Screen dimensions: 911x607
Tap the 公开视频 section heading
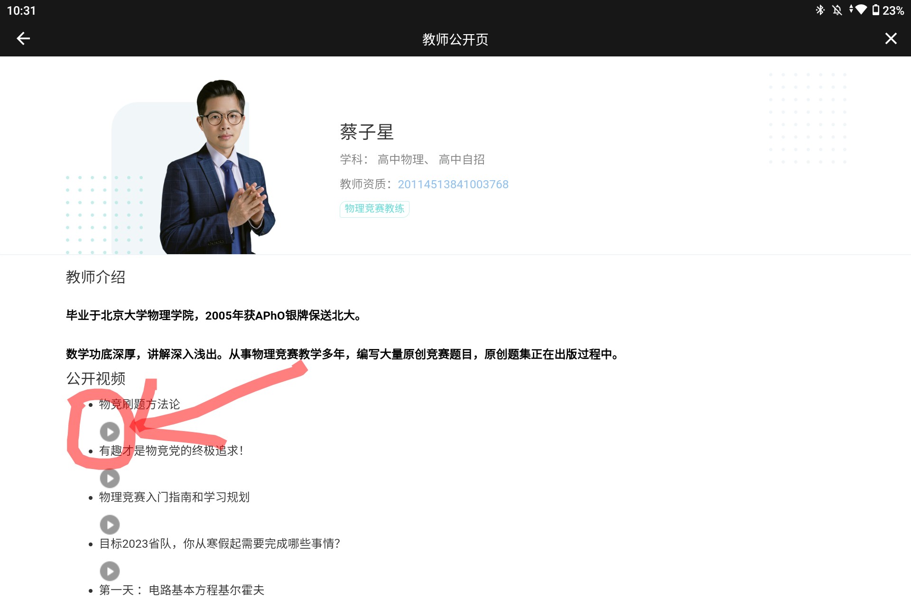coord(95,378)
